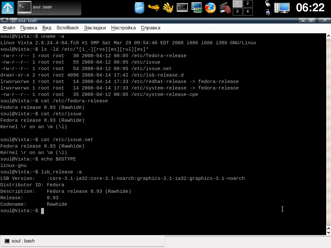The width and height of the screenshot is (331, 248).
Task: Open the yellow waving hand icon
Action: (x=168, y=8)
